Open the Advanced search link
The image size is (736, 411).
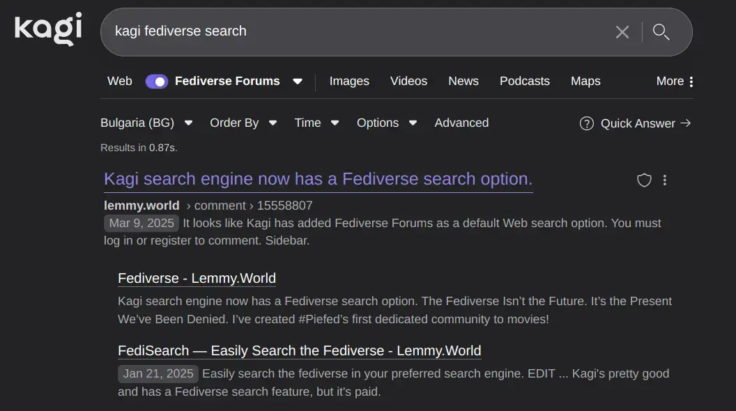[461, 123]
